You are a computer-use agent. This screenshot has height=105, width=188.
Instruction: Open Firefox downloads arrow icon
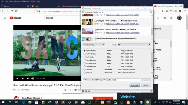pos(162,11)
